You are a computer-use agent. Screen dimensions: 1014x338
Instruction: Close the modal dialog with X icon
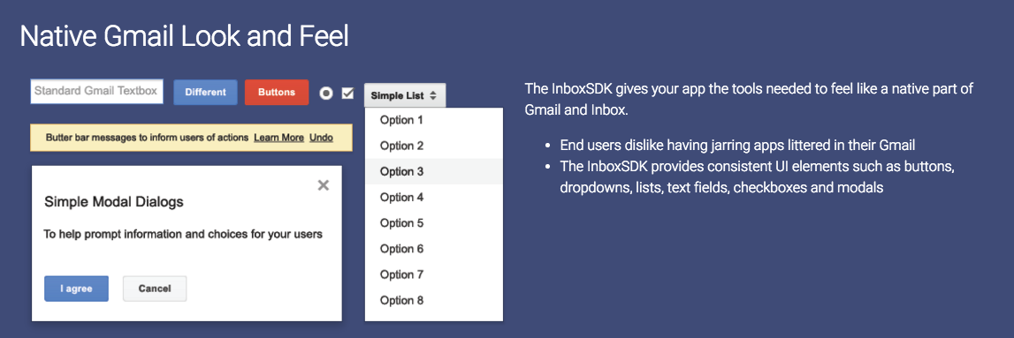[x=324, y=186]
